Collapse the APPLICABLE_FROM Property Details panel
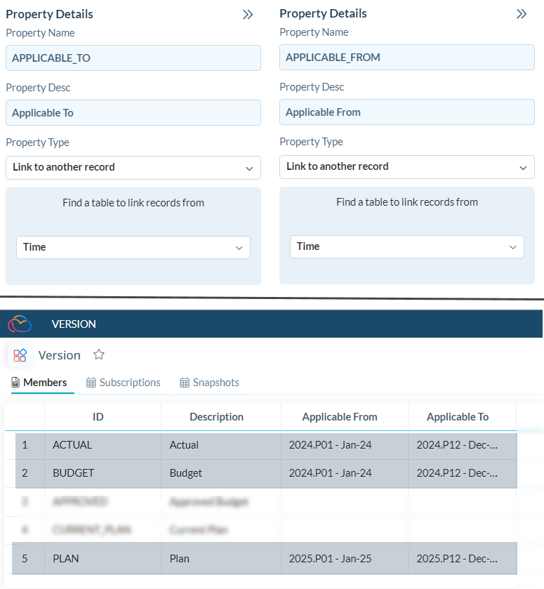The width and height of the screenshot is (544, 589). (522, 14)
